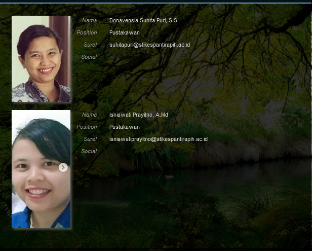Click the Nama label in the second entry
The height and width of the screenshot is (251, 312).
pos(89,115)
